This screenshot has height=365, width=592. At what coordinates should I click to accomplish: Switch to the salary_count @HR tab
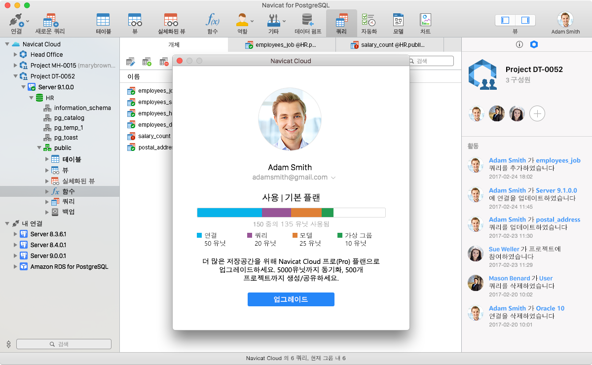point(391,44)
